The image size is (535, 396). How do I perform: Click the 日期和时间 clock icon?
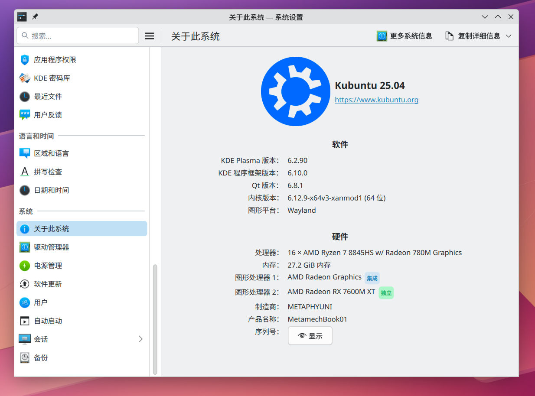coord(25,190)
